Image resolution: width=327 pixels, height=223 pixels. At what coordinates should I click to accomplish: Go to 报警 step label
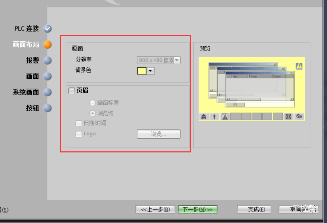click(32, 60)
